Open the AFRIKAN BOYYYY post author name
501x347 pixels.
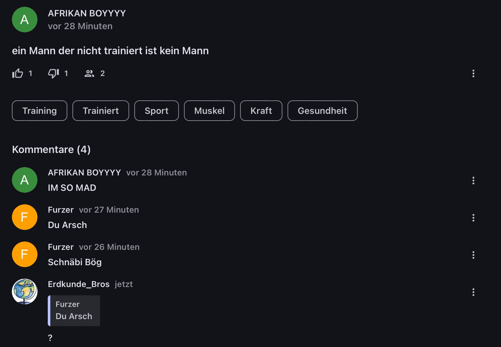click(87, 13)
